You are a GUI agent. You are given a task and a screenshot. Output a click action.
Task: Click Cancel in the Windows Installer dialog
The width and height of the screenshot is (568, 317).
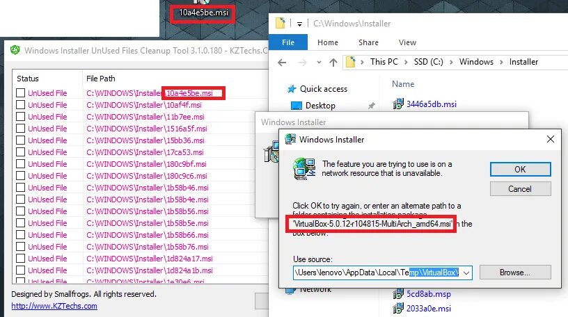(520, 189)
